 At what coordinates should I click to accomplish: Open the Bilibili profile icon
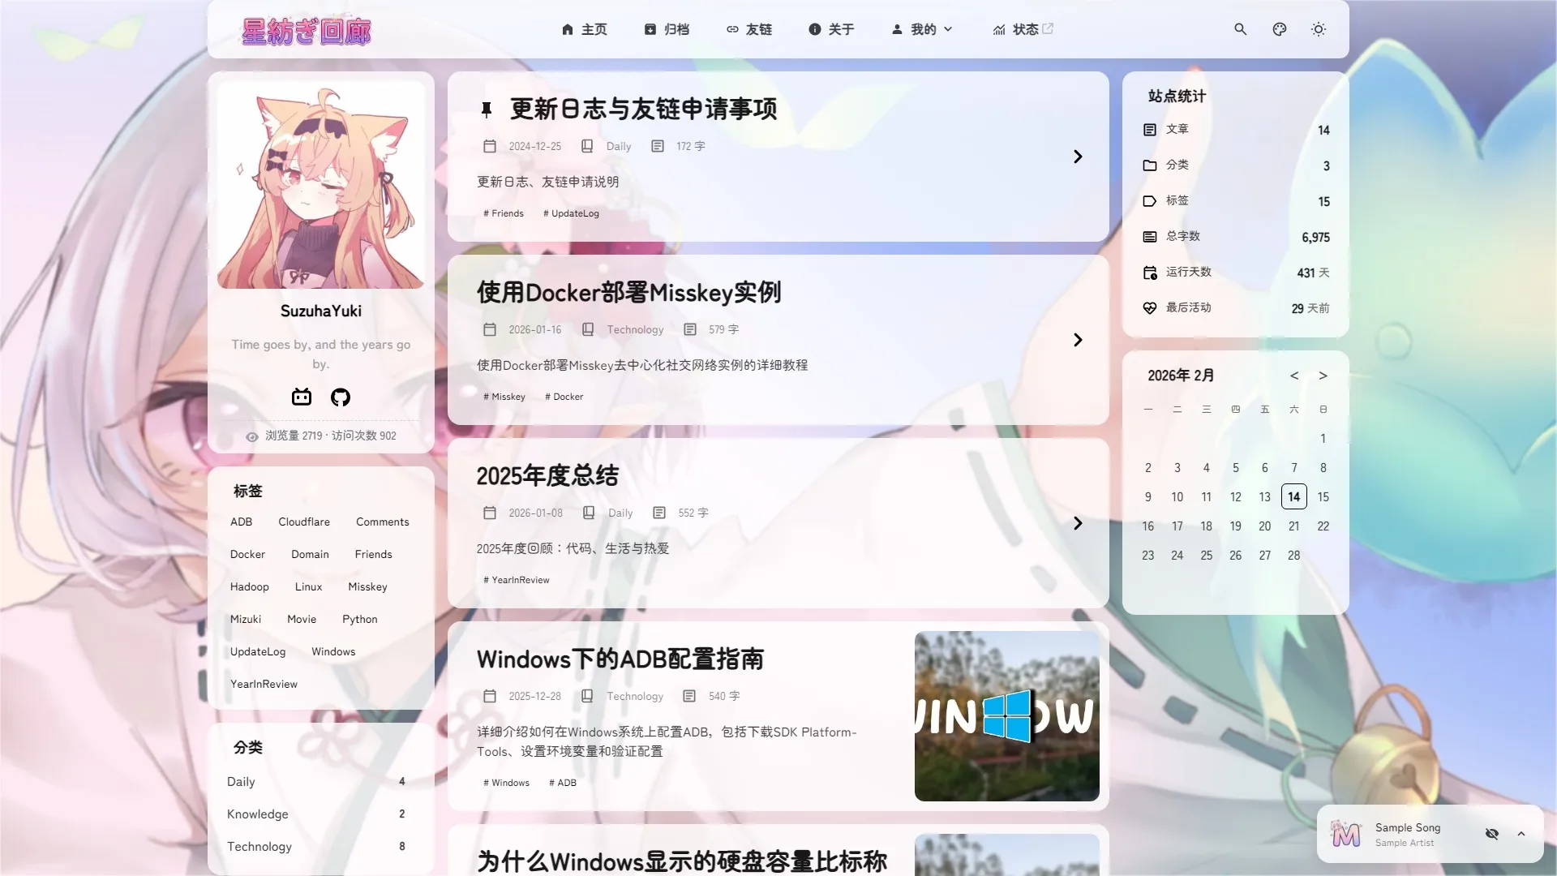(302, 397)
